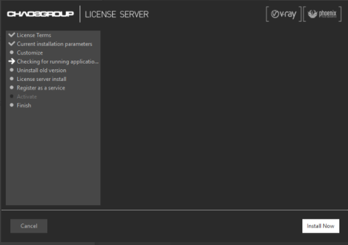
Task: Select License server install step
Action: click(x=42, y=79)
